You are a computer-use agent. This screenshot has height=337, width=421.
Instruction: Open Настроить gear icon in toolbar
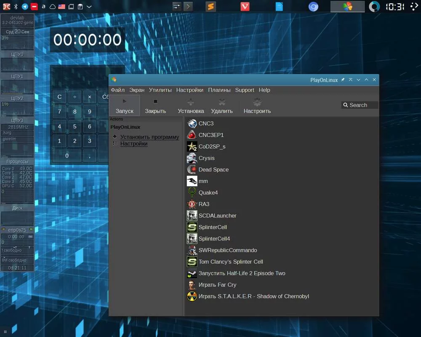(257, 102)
